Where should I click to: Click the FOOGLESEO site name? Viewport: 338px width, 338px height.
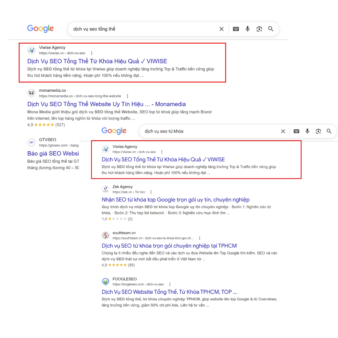125,279
